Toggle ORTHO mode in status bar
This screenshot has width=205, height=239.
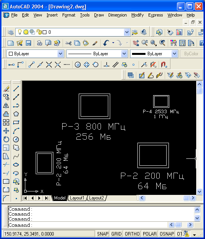(x=132, y=234)
